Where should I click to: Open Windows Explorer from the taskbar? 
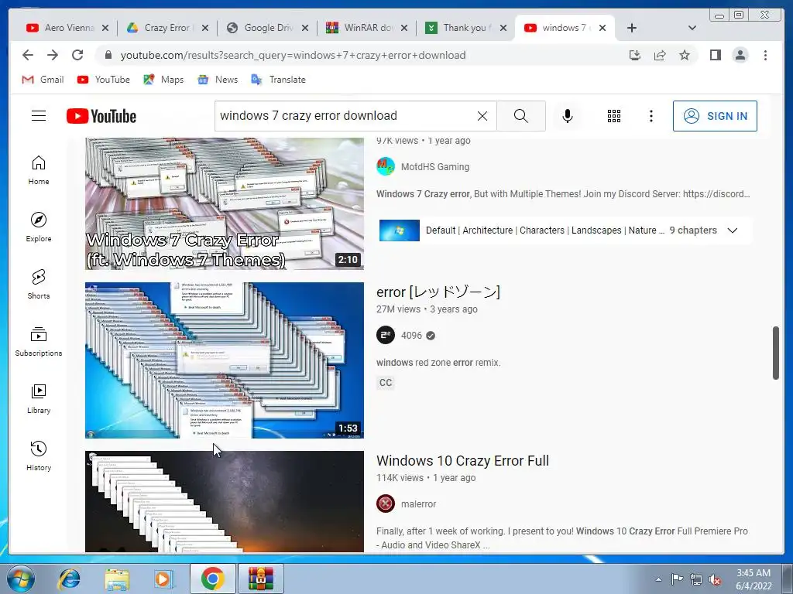coord(117,579)
